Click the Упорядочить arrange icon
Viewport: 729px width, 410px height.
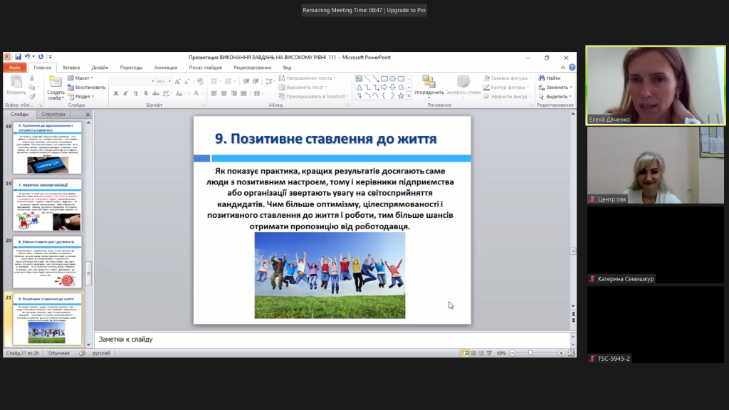click(x=429, y=82)
